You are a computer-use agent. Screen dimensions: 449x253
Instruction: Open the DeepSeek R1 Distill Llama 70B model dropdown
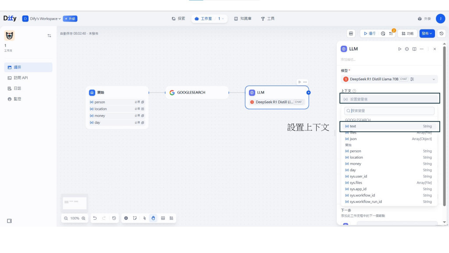389,79
